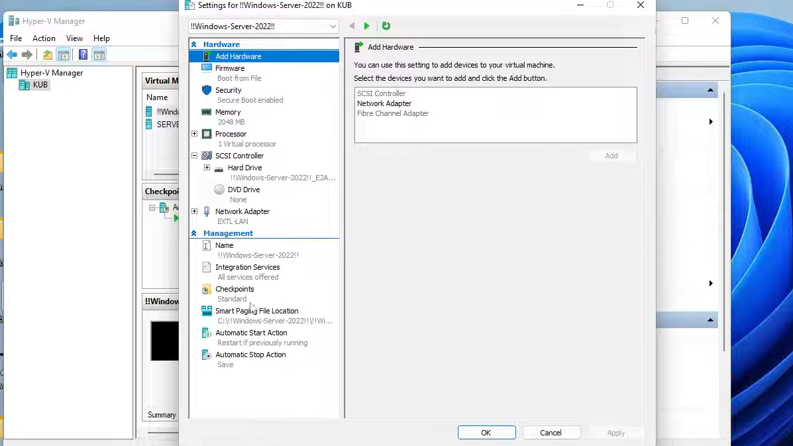This screenshot has width=793, height=446.
Task: Collapse the Management section header
Action: (x=193, y=233)
